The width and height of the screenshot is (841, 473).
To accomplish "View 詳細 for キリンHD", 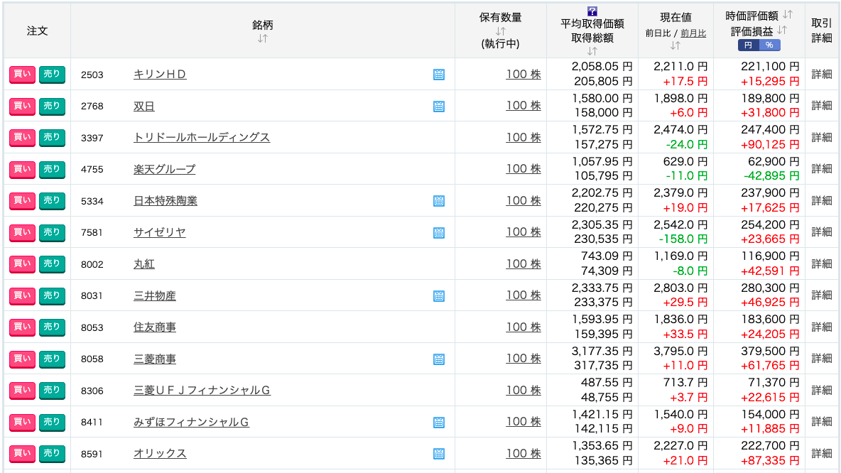I will click(x=822, y=75).
